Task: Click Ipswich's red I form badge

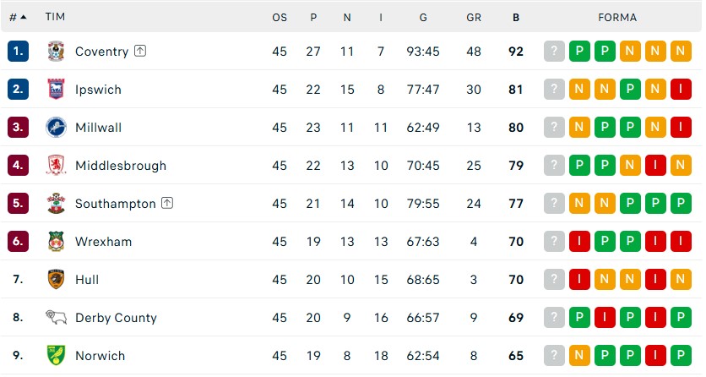Action: coord(681,90)
